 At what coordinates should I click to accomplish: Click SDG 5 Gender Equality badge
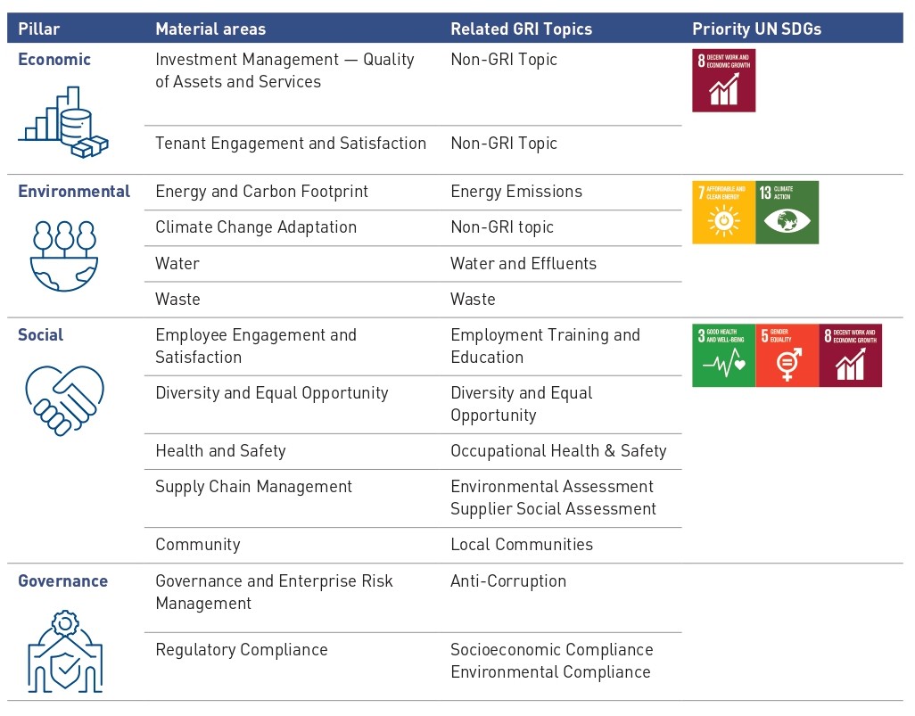pos(787,355)
